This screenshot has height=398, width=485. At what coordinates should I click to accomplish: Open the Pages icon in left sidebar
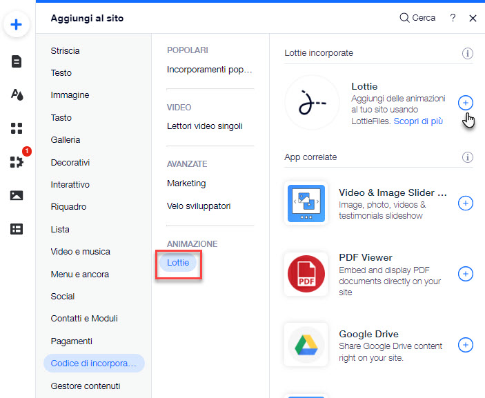click(17, 61)
